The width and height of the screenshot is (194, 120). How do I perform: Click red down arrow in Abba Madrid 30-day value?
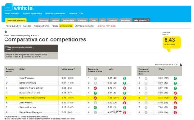[x=175, y=103]
